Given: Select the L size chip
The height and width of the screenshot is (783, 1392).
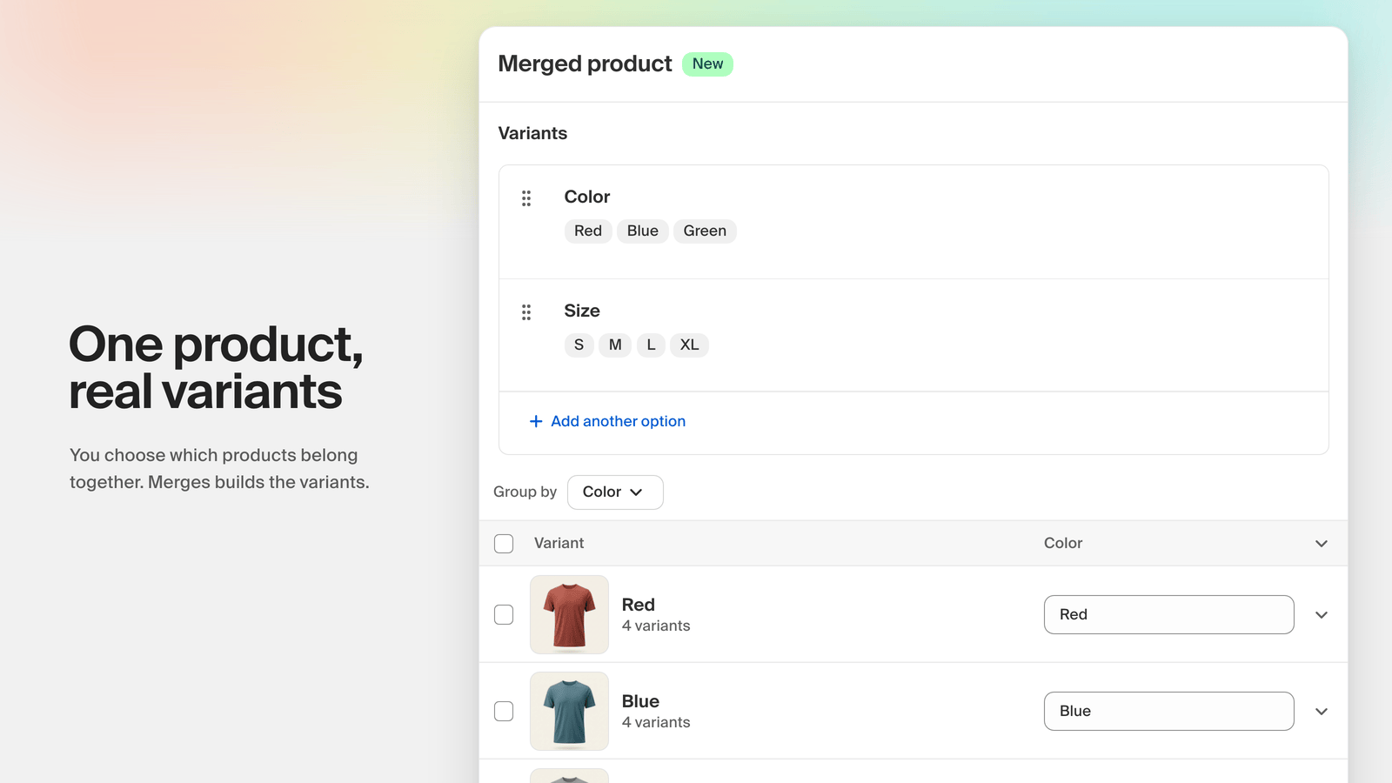Looking at the screenshot, I should pyautogui.click(x=651, y=345).
